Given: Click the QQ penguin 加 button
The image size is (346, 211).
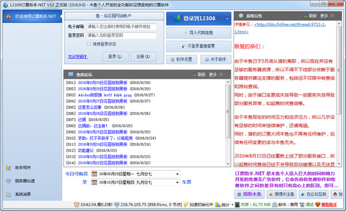Looking at the screenshot, I should coord(337,194).
